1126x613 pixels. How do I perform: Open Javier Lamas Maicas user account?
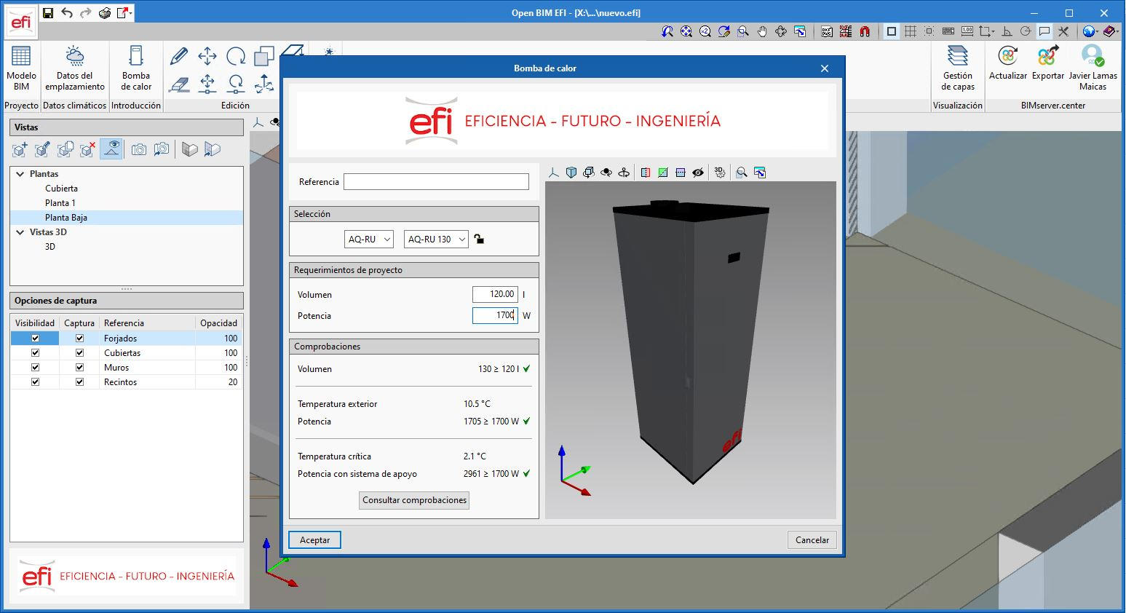[1093, 68]
